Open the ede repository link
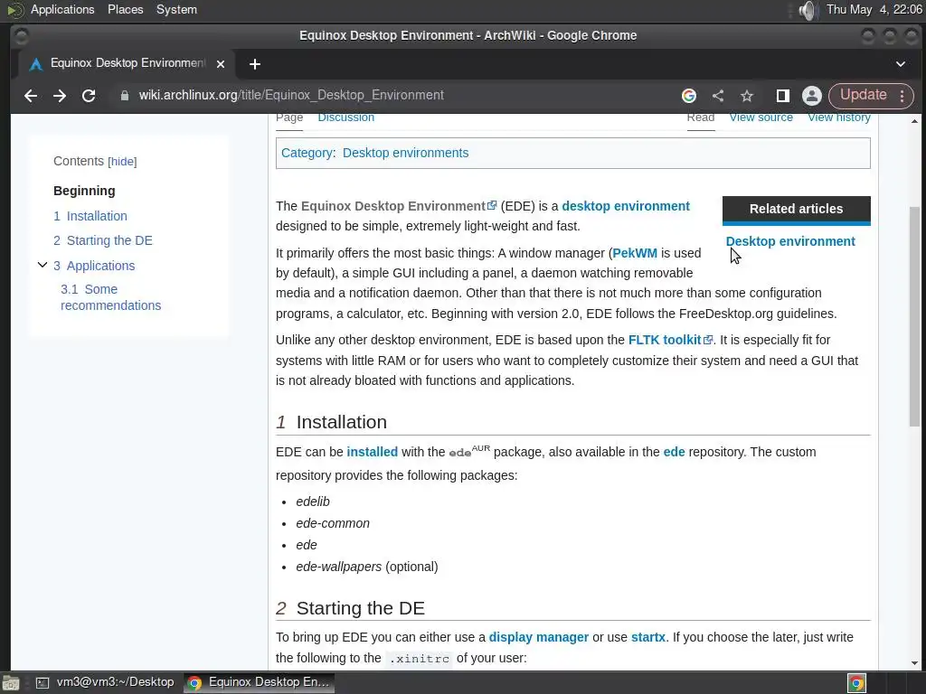This screenshot has height=694, width=926. tap(674, 452)
